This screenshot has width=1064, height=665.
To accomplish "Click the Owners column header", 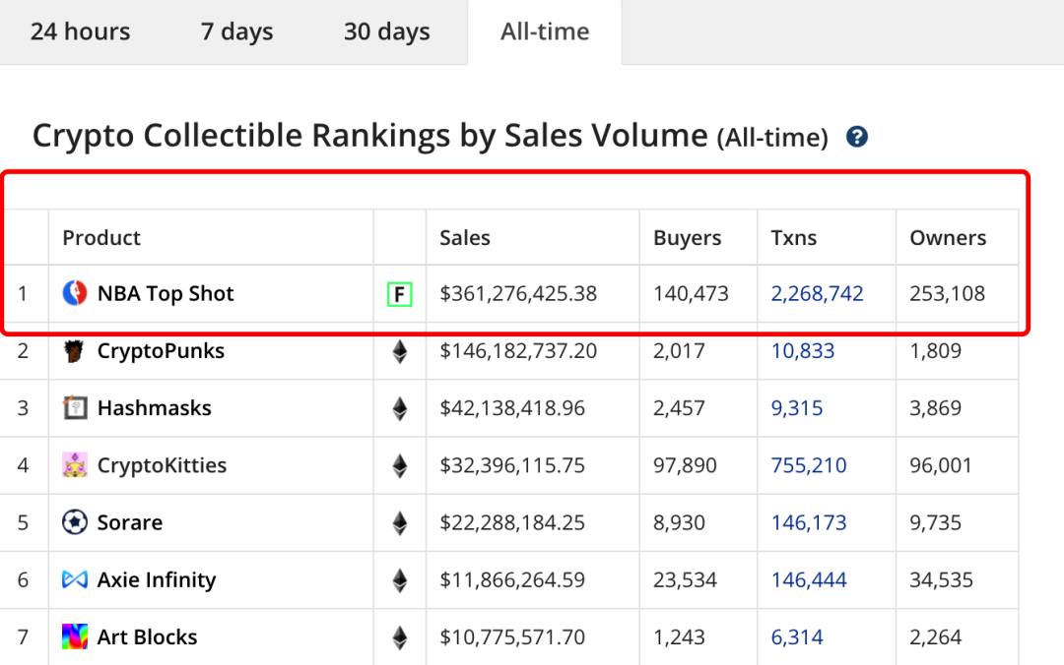I will (948, 238).
